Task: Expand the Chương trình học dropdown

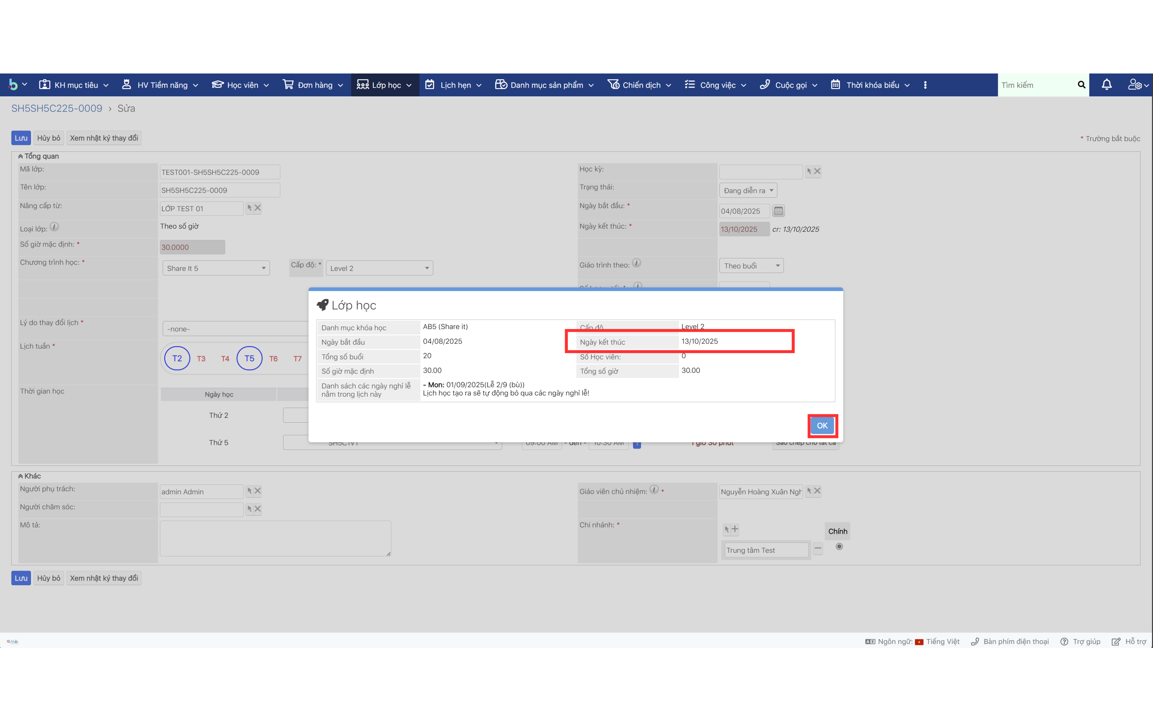Action: [x=216, y=268]
